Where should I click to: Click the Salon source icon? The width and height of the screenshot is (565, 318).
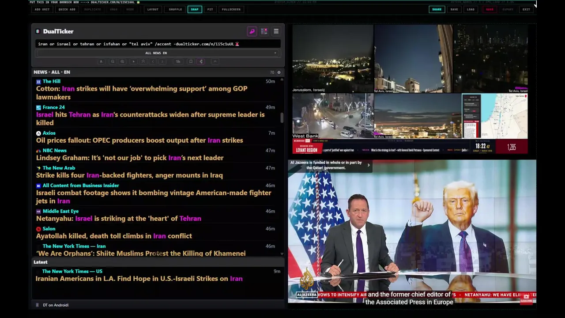(38, 229)
